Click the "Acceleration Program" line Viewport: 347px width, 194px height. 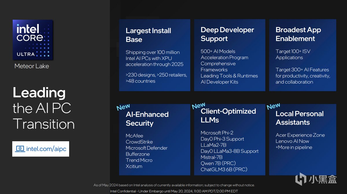click(x=224, y=57)
